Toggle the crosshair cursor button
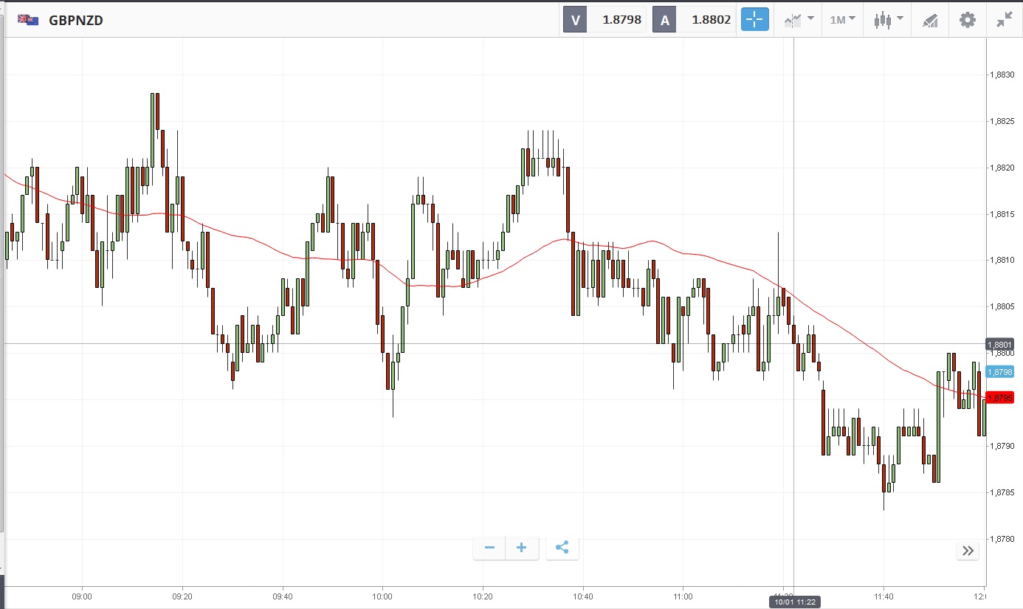1023x609 pixels. 754,20
